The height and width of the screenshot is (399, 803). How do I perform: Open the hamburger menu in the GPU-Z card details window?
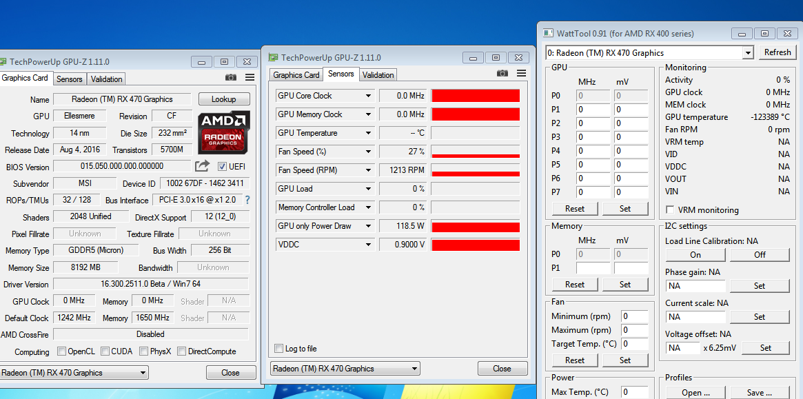point(250,77)
